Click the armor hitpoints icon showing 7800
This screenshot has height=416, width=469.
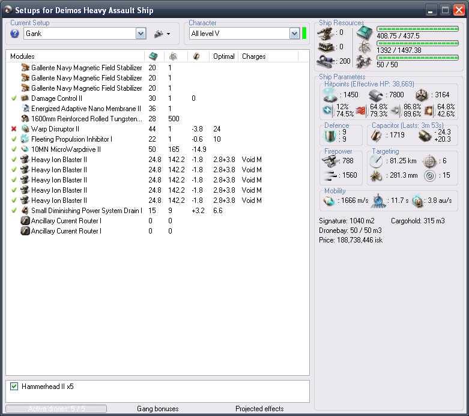pyautogui.click(x=376, y=95)
